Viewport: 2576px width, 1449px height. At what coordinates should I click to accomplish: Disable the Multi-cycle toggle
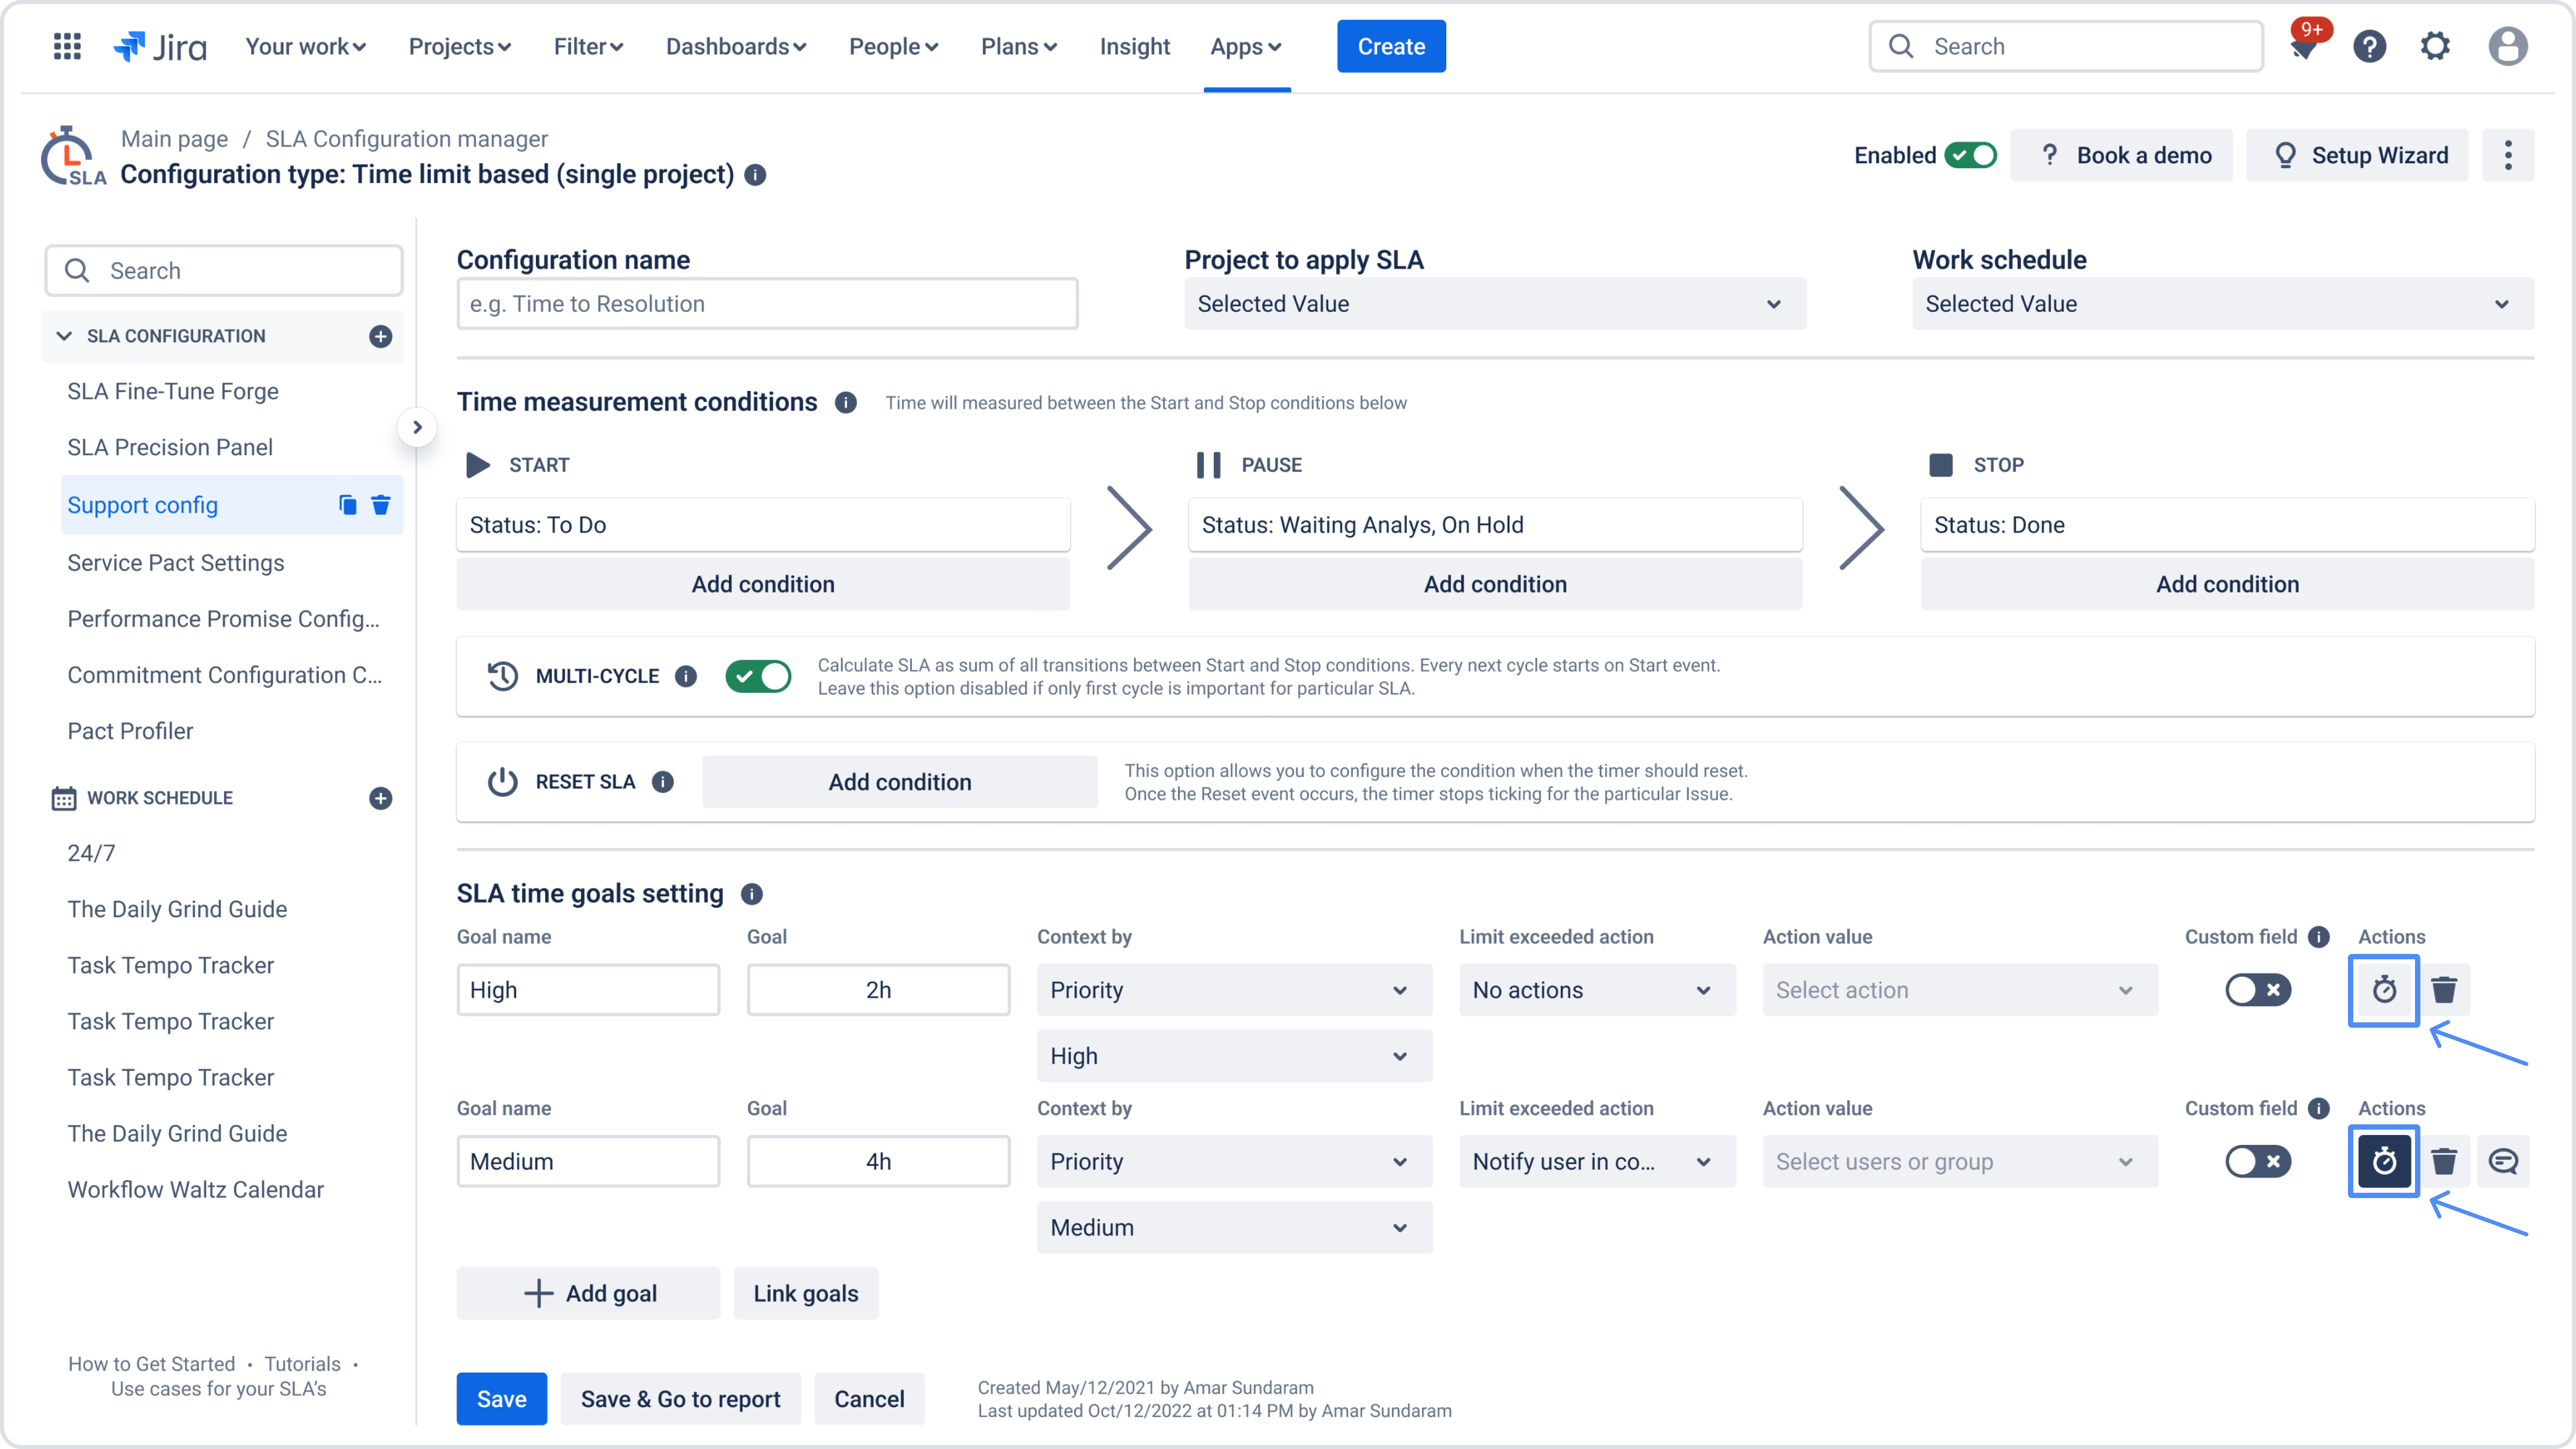pos(758,676)
